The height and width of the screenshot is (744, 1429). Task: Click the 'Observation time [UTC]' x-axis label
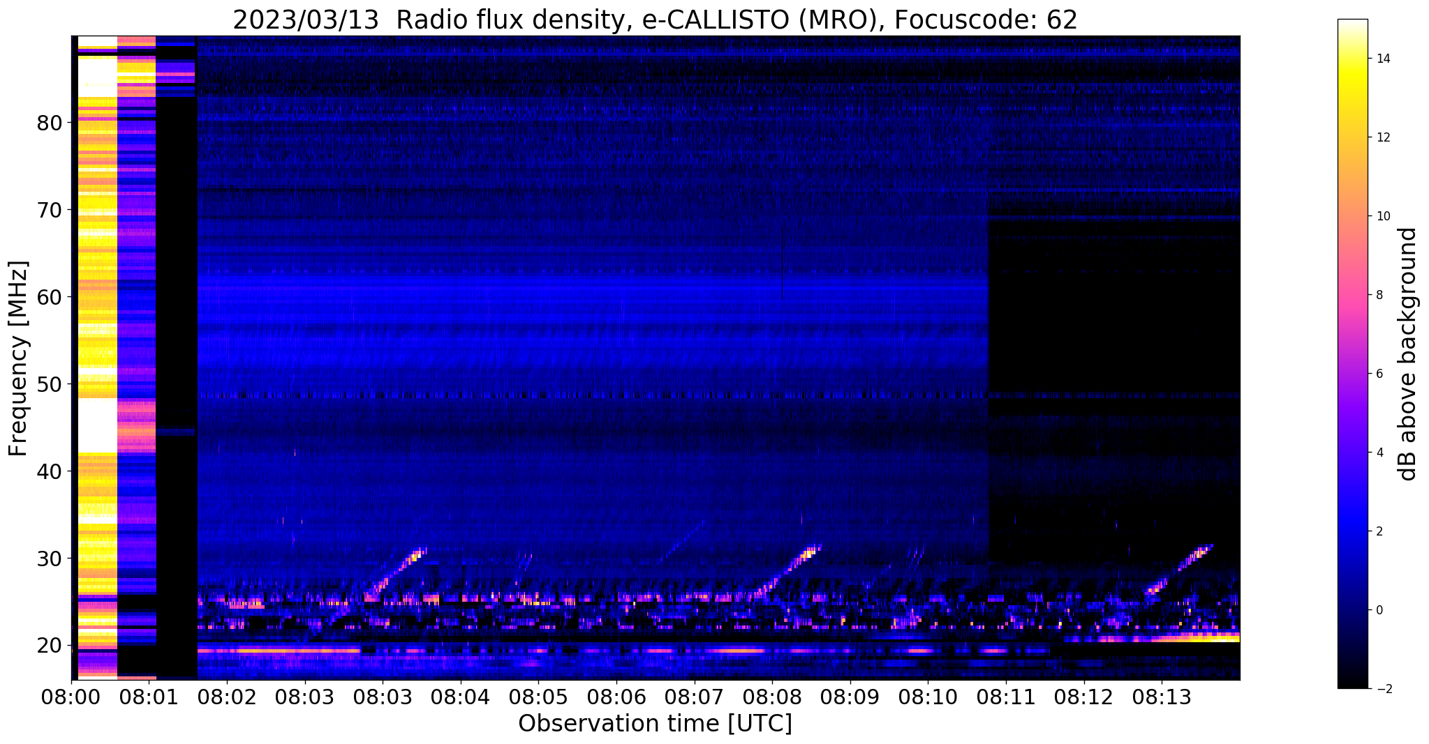click(655, 724)
